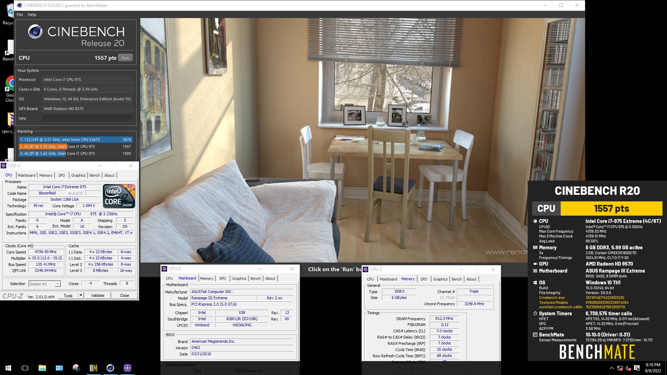This screenshot has width=667, height=375.
Task: Open Windows Start menu
Action: (x=8, y=368)
